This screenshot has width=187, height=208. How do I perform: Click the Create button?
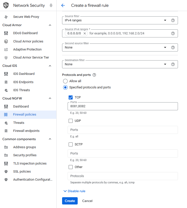point(70,201)
